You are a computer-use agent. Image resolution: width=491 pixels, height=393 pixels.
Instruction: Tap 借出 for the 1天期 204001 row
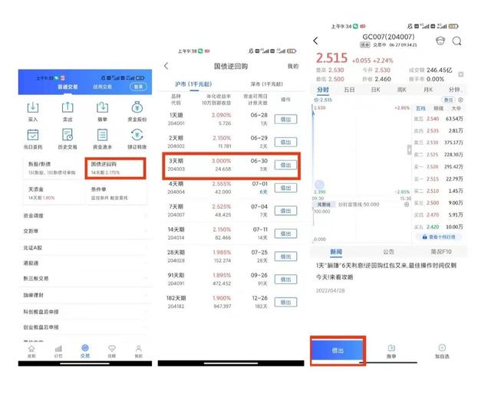click(x=285, y=120)
